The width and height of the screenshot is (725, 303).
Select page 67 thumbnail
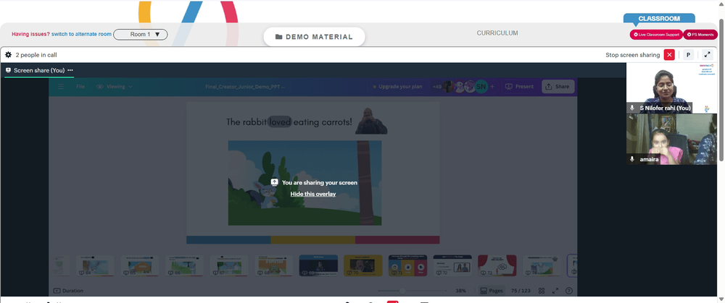[x=229, y=265]
